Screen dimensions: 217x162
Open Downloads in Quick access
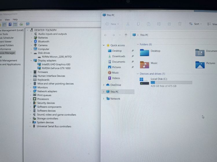[119, 56]
